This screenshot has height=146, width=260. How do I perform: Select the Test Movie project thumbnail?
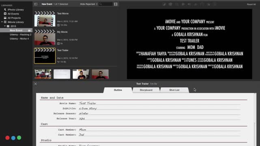[45, 19]
